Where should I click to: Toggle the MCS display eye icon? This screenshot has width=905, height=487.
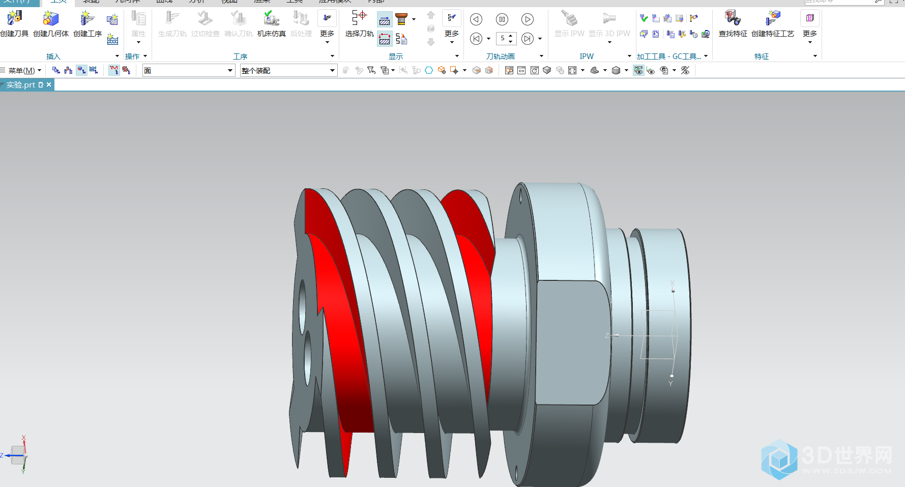click(x=638, y=70)
